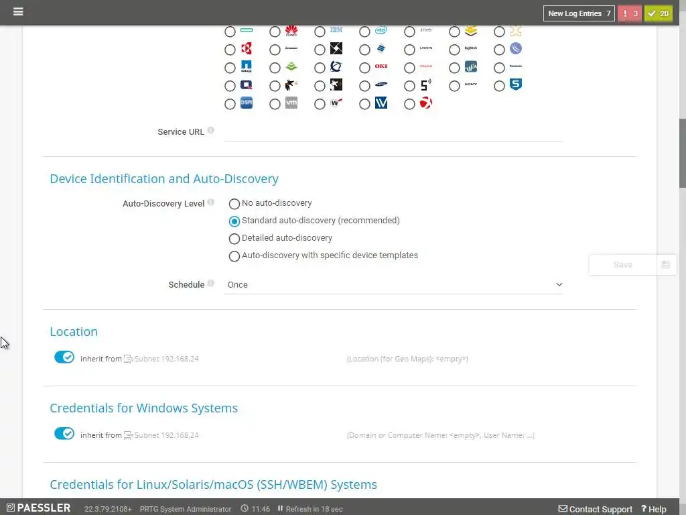Click Domain or Computer Name summary text
686x515 pixels.
click(x=441, y=435)
